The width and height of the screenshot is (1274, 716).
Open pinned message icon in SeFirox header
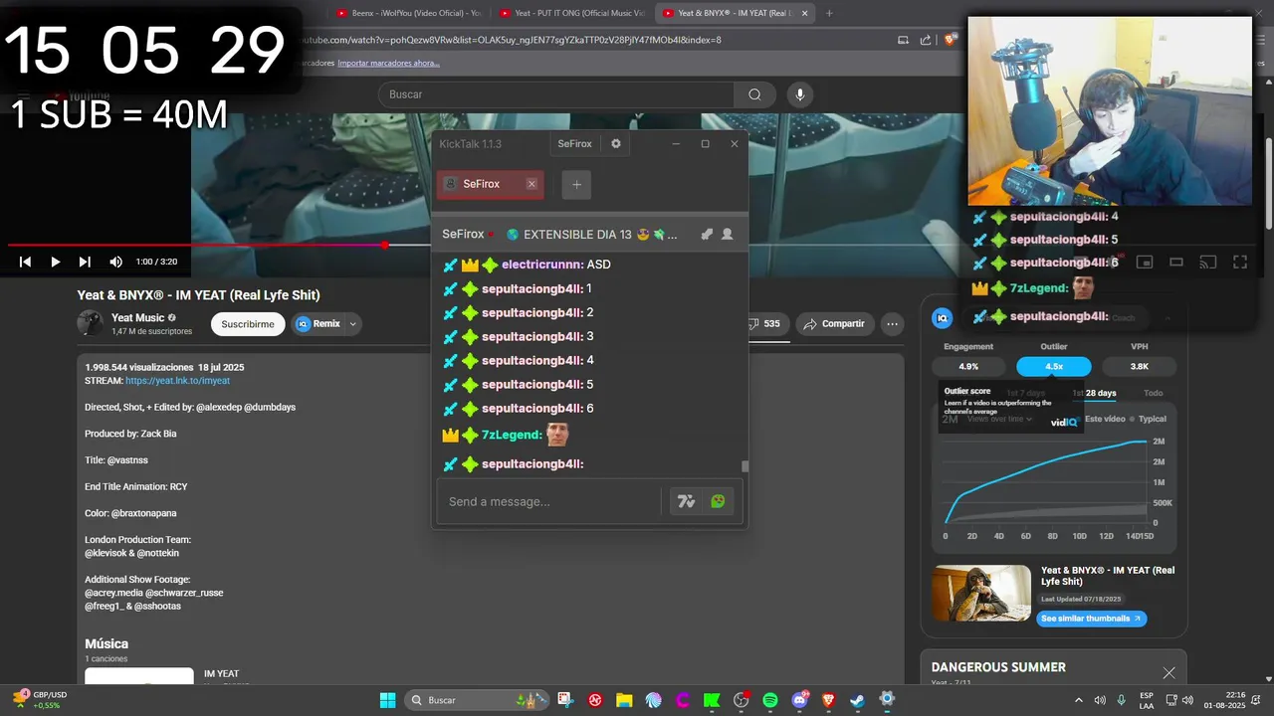pyautogui.click(x=707, y=234)
